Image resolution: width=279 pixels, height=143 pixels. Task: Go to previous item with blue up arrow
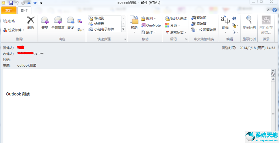pyautogui.click(x=29, y=3)
